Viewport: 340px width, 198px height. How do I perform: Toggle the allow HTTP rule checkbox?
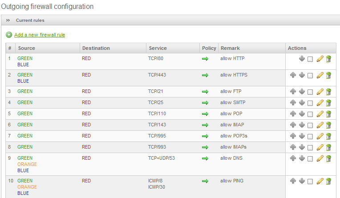310,59
